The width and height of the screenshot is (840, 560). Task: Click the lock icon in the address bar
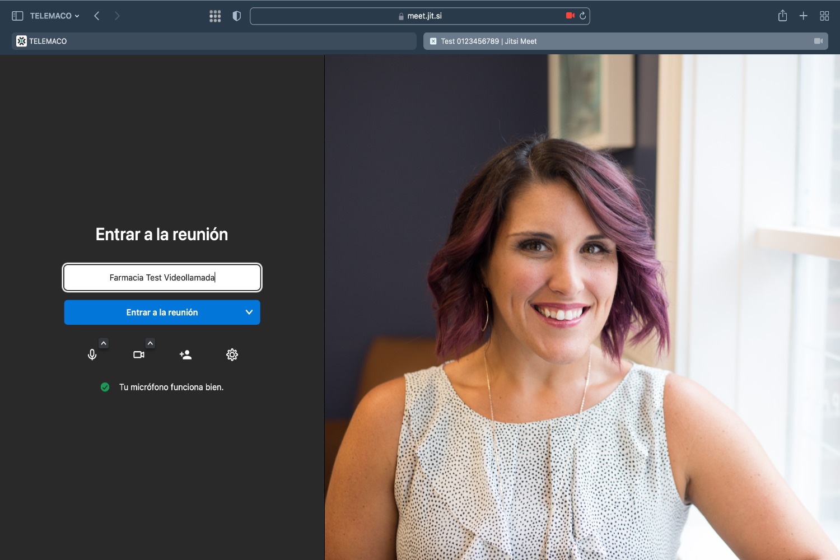pos(401,16)
